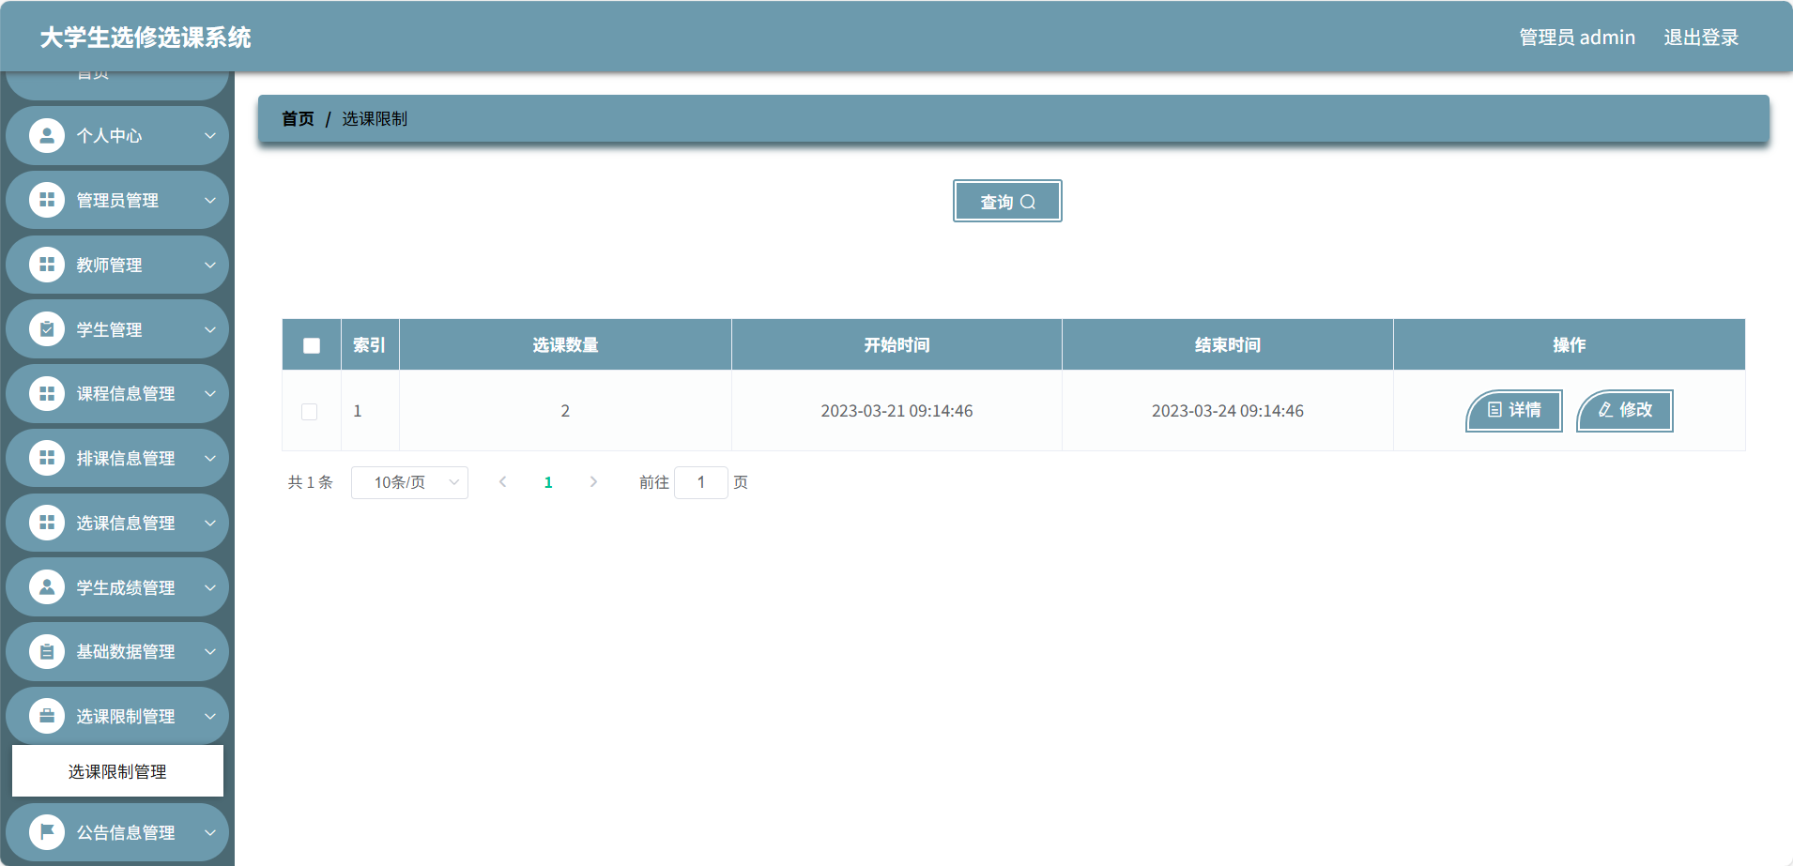Click the 学生成绩管理 person icon
This screenshot has height=866, width=1793.
pos(47,587)
